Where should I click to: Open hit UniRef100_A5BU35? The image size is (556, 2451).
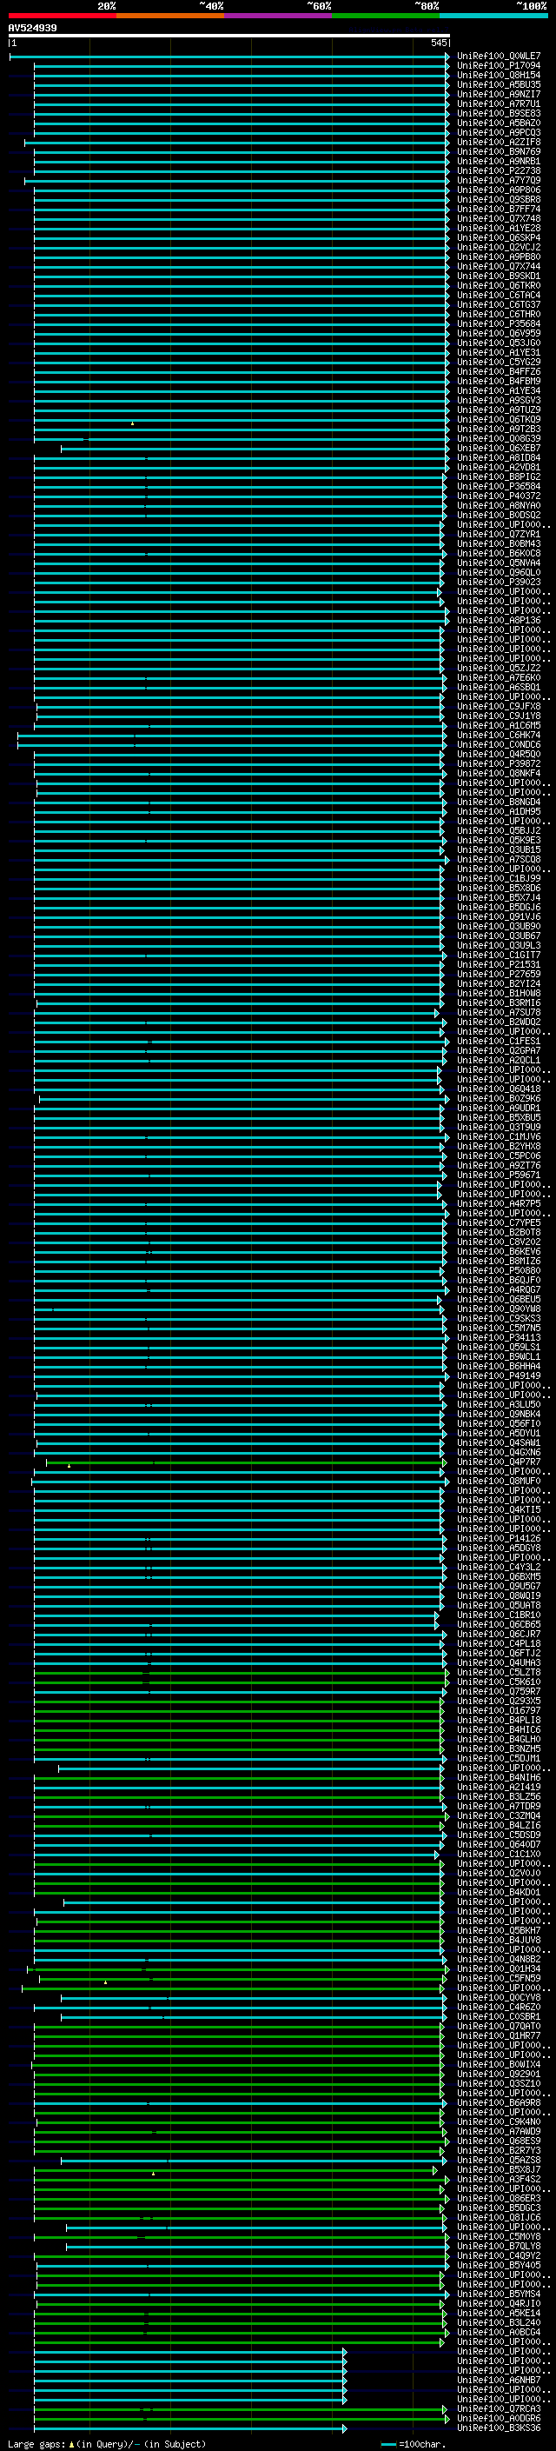click(x=498, y=84)
